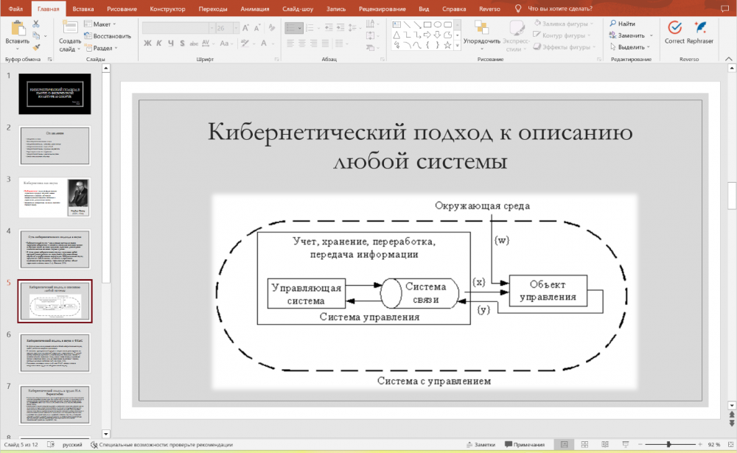Toggle the Примечания comments pane
The image size is (737, 453).
[x=524, y=445]
